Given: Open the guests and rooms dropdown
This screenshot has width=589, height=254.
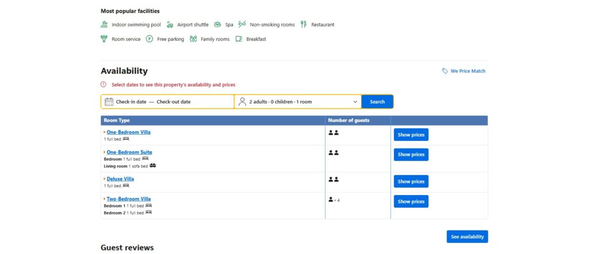Looking at the screenshot, I should (x=298, y=101).
